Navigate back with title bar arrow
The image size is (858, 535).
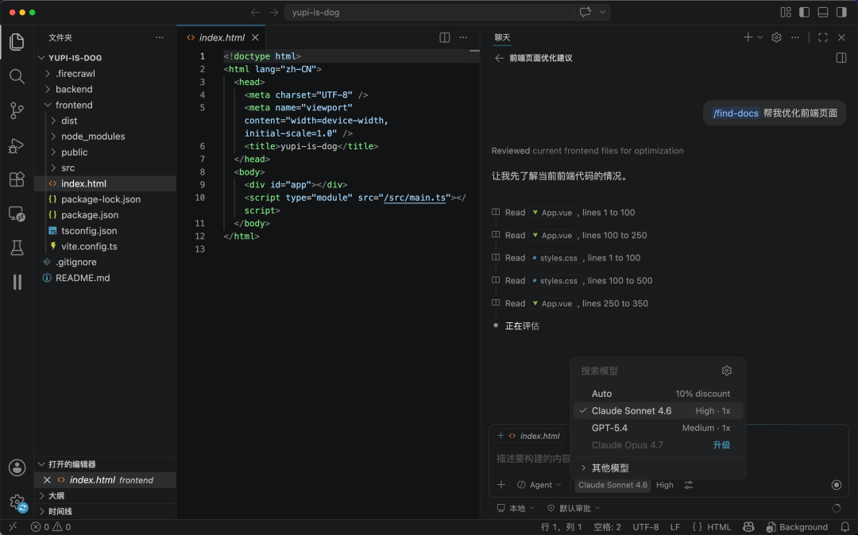click(255, 12)
